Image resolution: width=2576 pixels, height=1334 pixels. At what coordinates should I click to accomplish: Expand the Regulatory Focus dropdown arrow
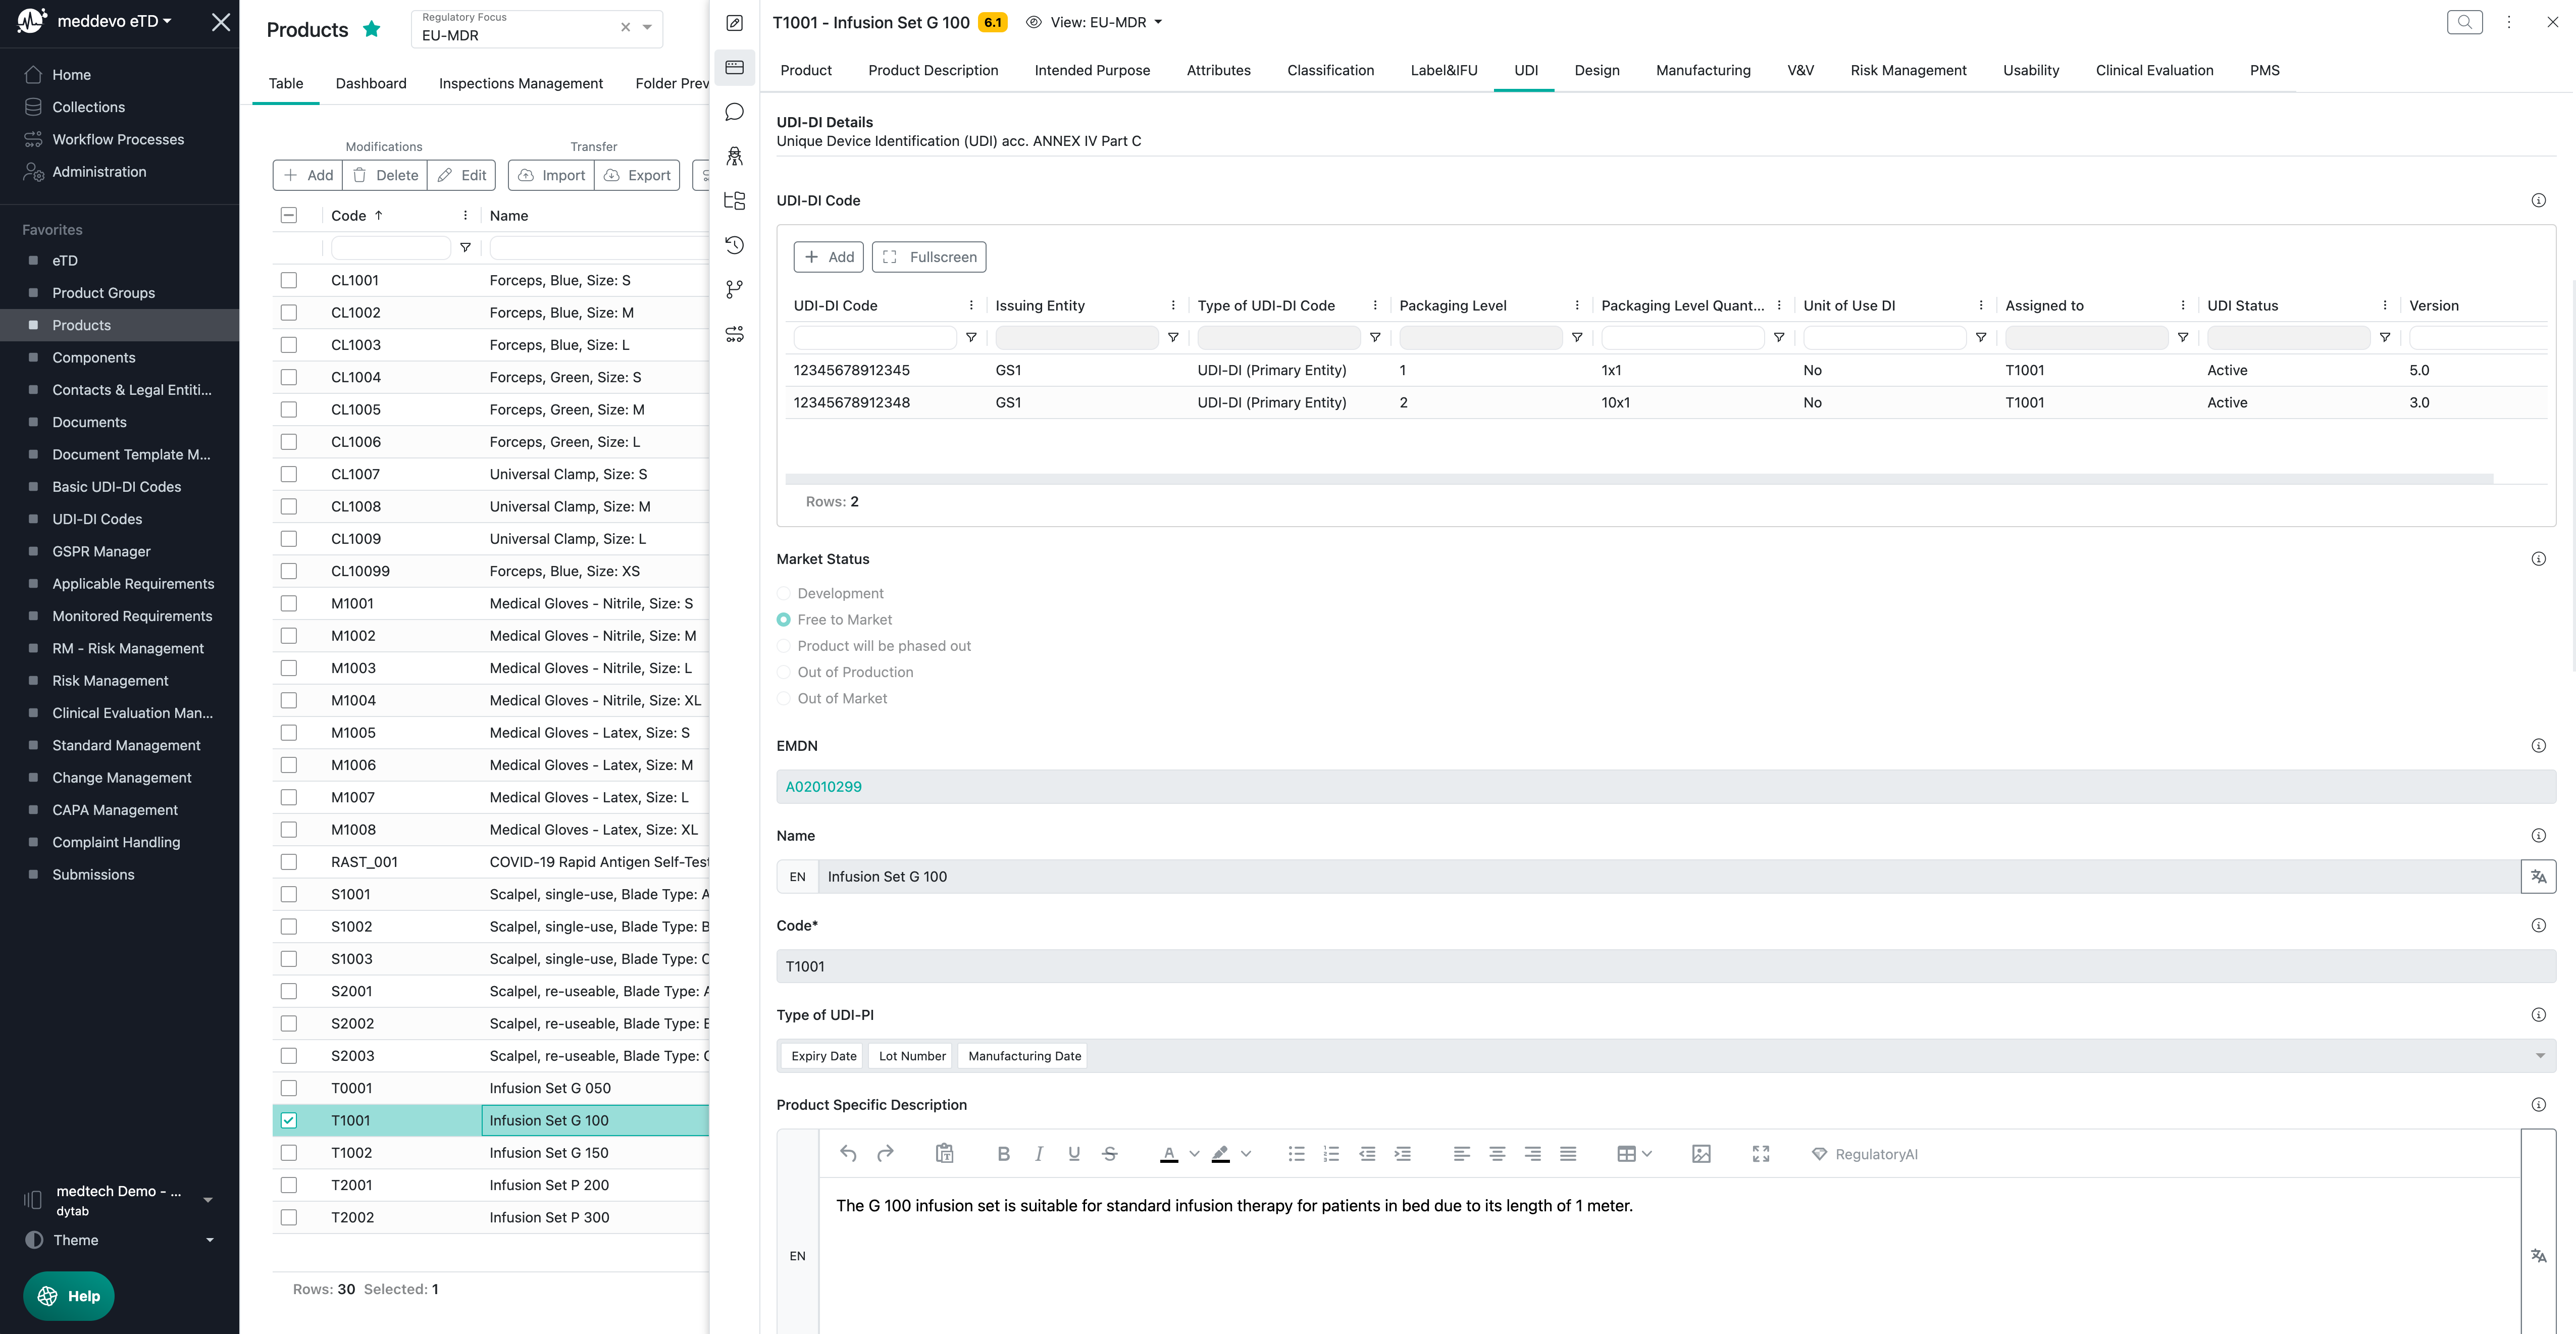[647, 28]
